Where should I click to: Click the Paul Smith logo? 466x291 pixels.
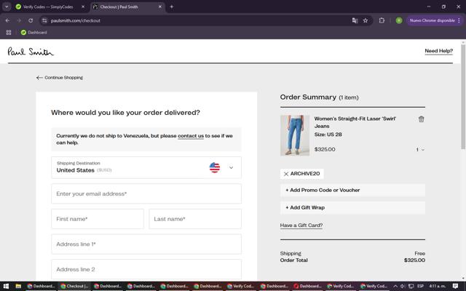(31, 52)
